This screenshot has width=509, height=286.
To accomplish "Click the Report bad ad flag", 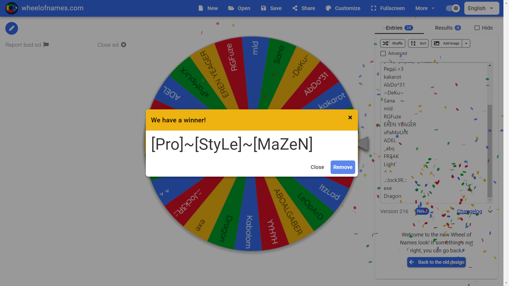I will (x=46, y=45).
